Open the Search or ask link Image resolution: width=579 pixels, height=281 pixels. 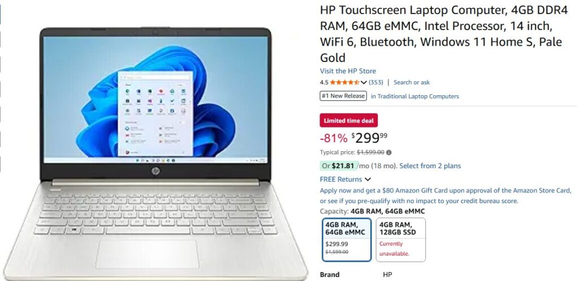(x=412, y=82)
